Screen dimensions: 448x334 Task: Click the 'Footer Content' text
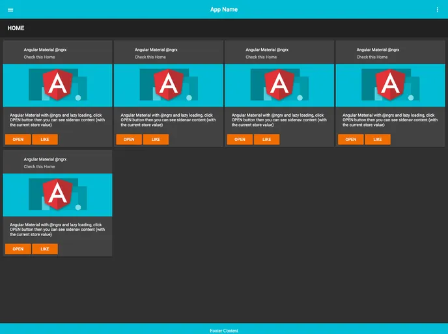pyautogui.click(x=224, y=331)
